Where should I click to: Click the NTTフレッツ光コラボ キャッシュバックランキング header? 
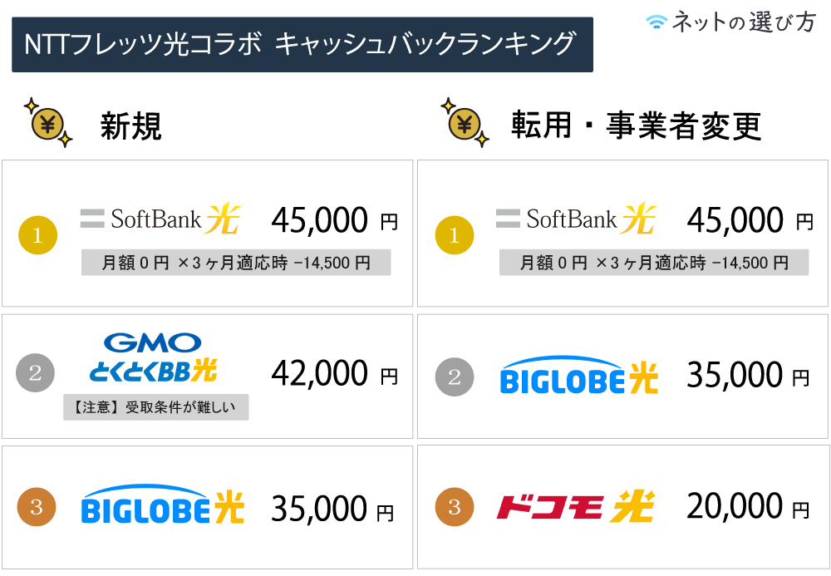tap(302, 45)
